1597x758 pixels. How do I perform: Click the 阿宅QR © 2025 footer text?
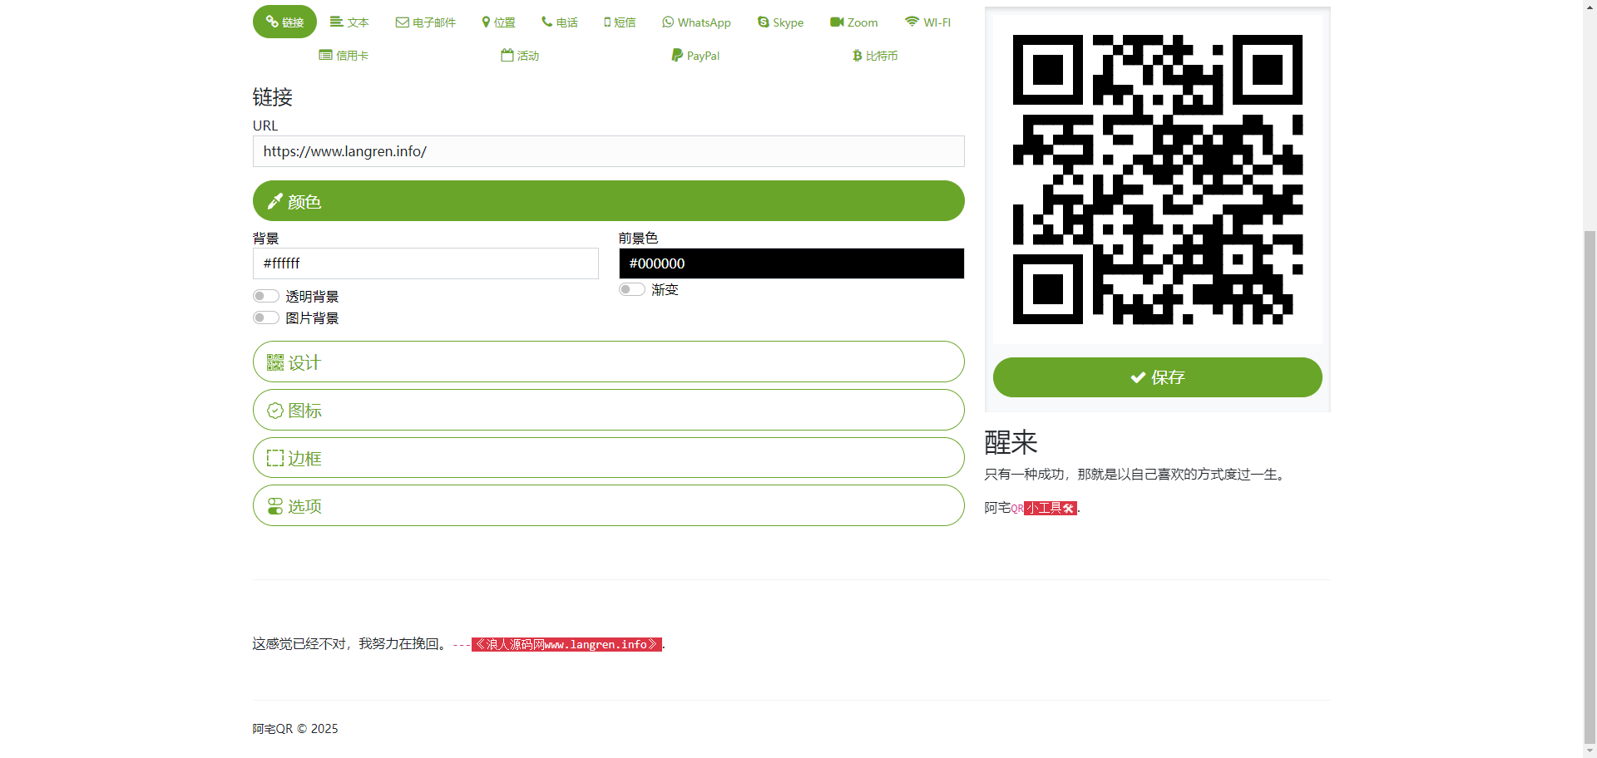pyautogui.click(x=295, y=729)
